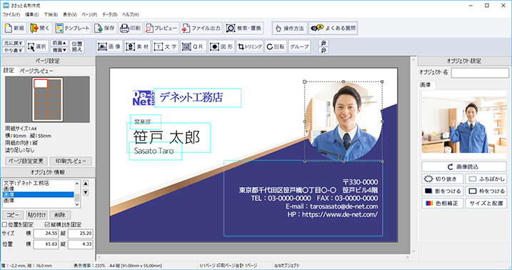Open the ファイル(F) menu

tap(11, 15)
